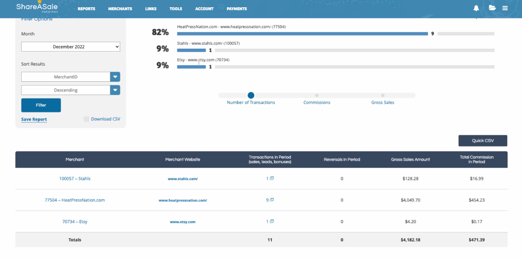Click the Quick CSV button

tap(483, 141)
